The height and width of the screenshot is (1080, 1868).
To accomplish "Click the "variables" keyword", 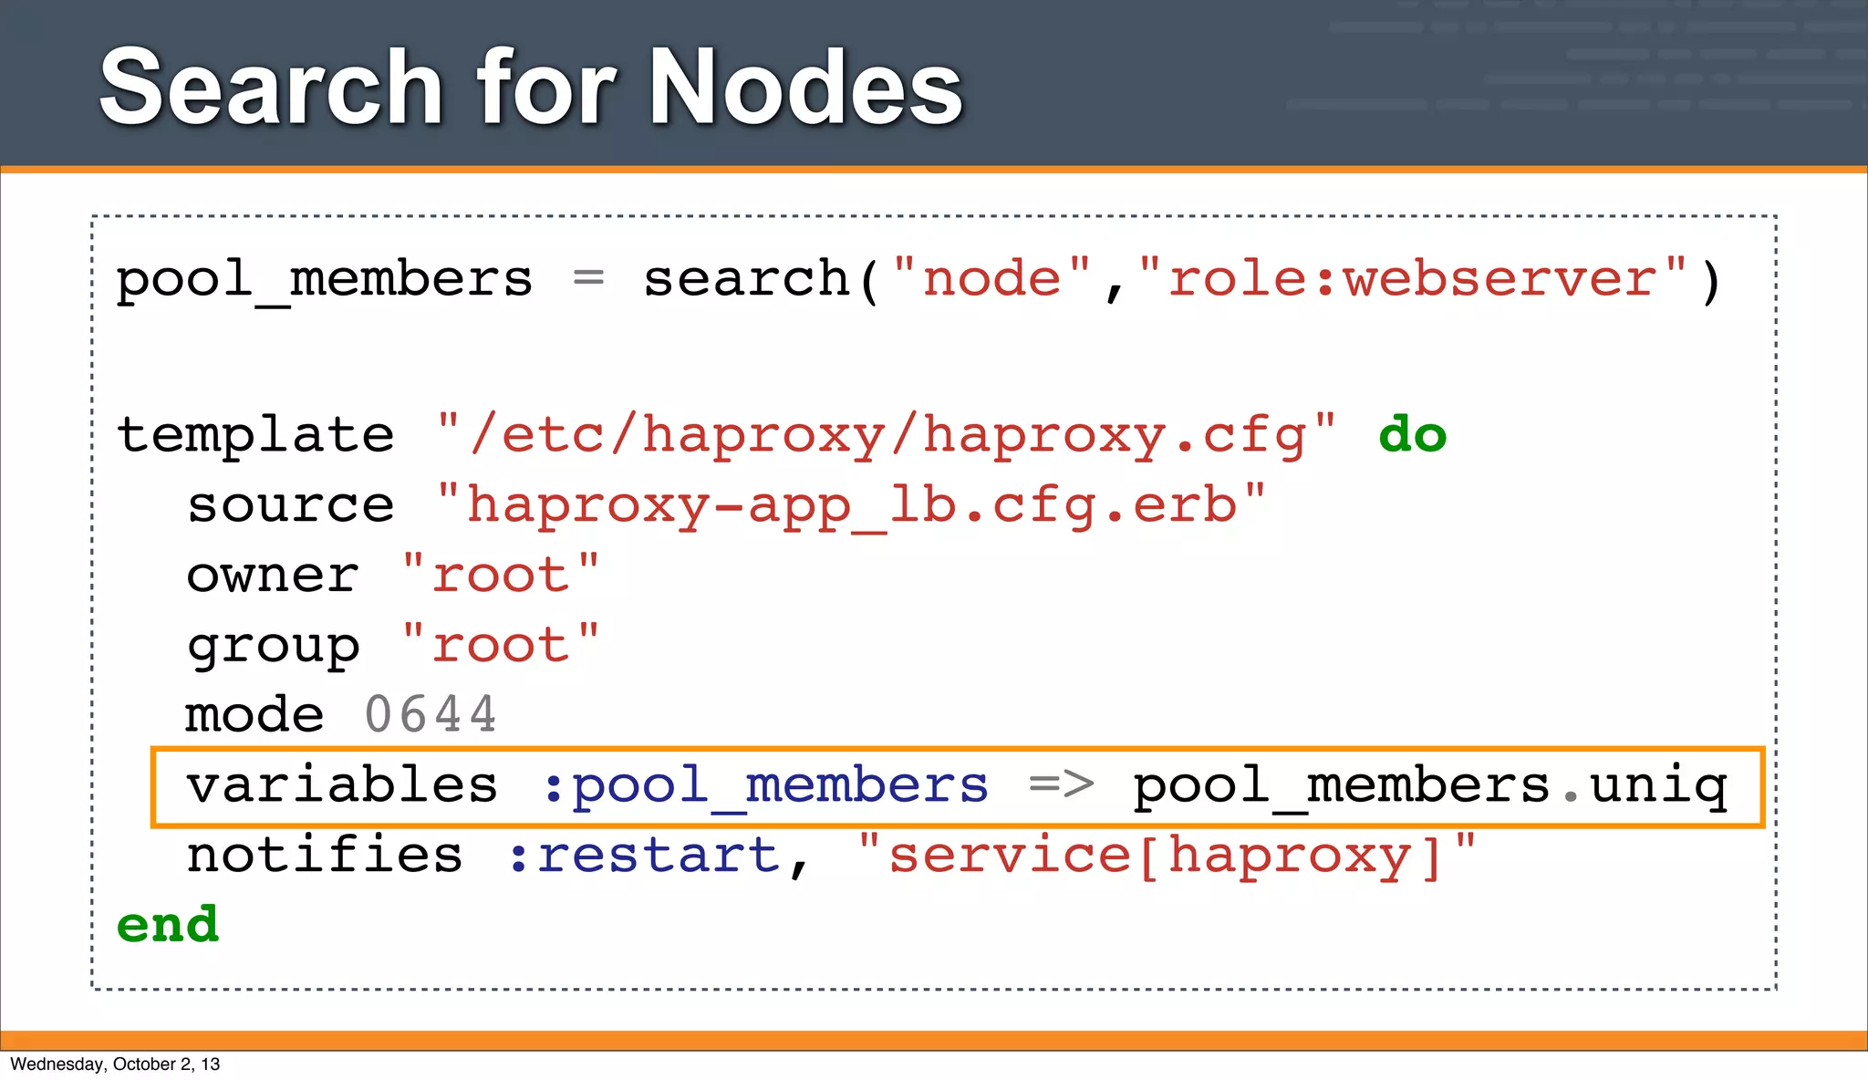I will (343, 784).
